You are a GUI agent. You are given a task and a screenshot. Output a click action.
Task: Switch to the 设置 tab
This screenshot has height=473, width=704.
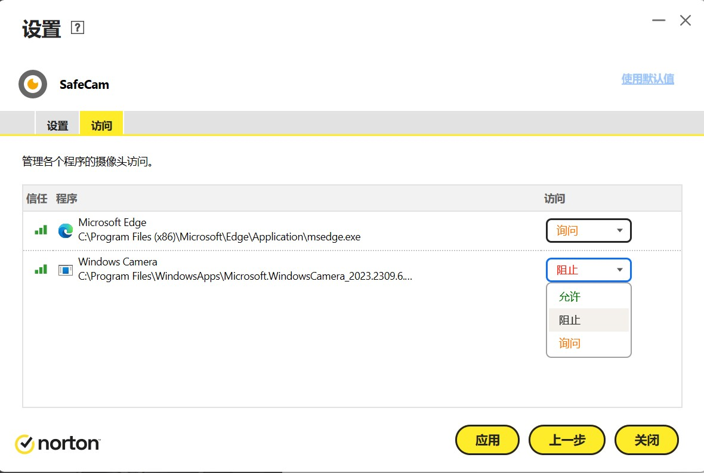tap(58, 126)
